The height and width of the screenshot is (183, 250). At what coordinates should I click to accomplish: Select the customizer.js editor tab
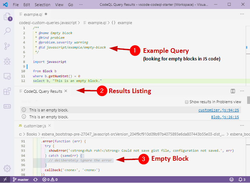tap(35, 126)
